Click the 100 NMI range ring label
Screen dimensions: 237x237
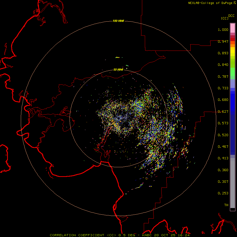[118, 21]
